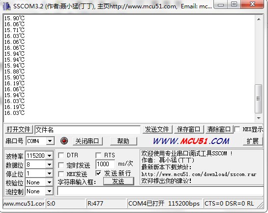268x213 pixels.
Task: Click the scroll down arrow of the receive area
Action: click(259, 118)
